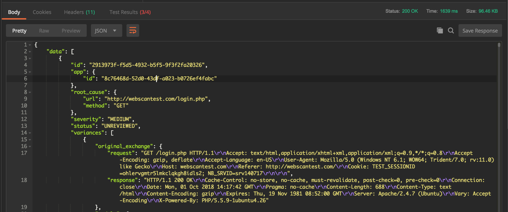Viewport: 508px width, 212px height.
Task: Select the Body tab
Action: pyautogui.click(x=14, y=12)
